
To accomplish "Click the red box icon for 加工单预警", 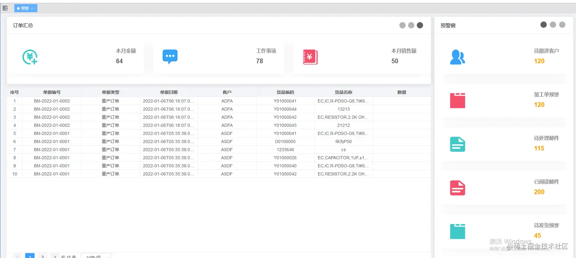I will [458, 101].
